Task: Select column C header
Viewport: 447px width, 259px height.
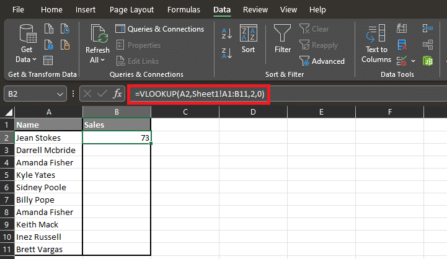Action: point(185,112)
